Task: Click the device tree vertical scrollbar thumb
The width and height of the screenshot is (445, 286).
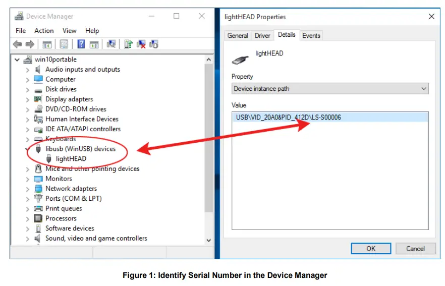Action: (208, 138)
